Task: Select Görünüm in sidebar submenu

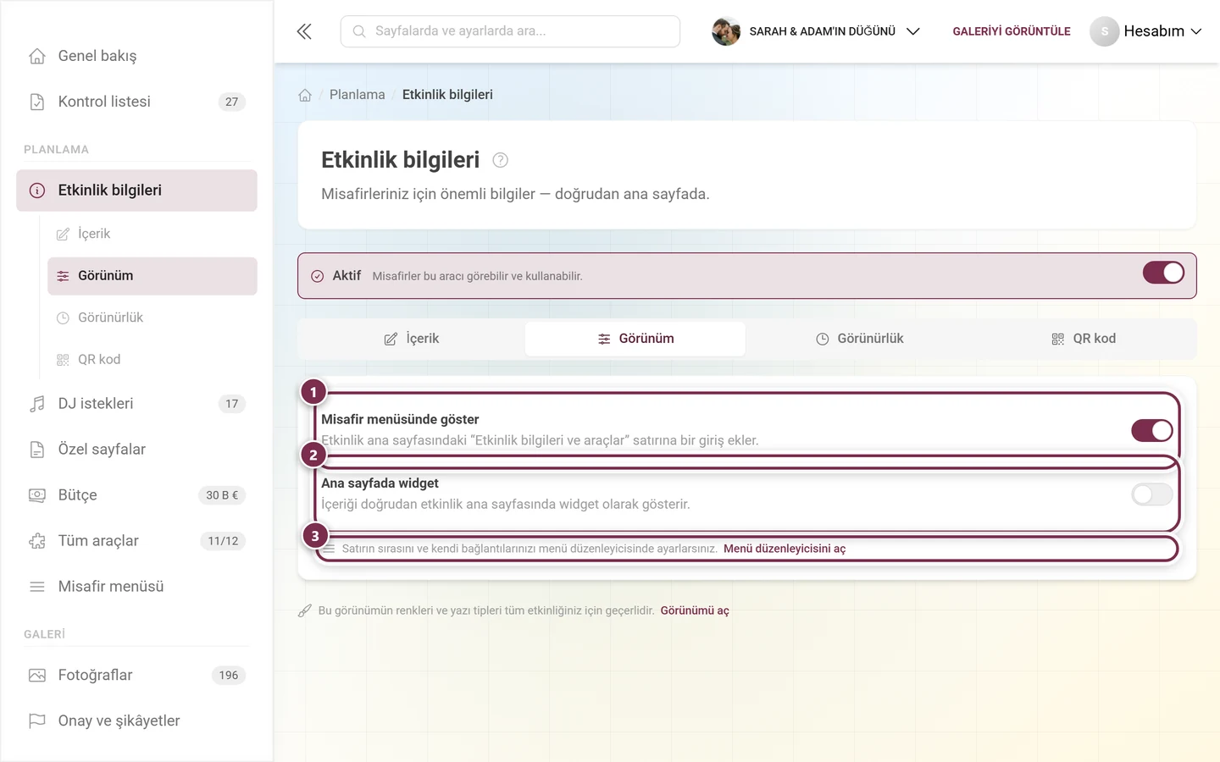Action: [x=152, y=276]
